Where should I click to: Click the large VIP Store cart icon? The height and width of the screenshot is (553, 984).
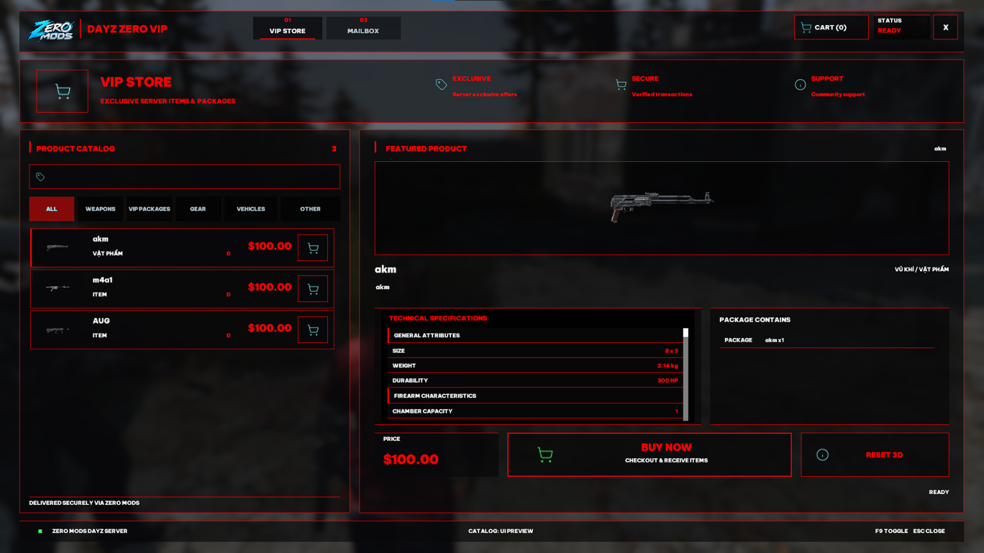pyautogui.click(x=62, y=92)
